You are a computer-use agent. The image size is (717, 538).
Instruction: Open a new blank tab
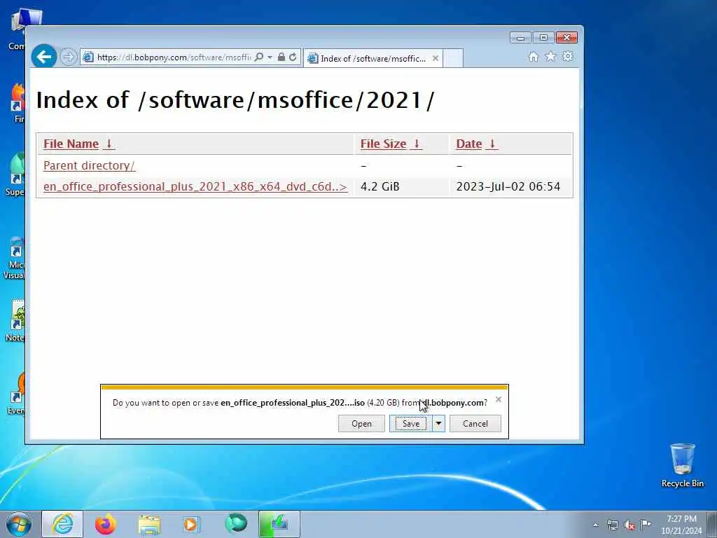tap(453, 59)
